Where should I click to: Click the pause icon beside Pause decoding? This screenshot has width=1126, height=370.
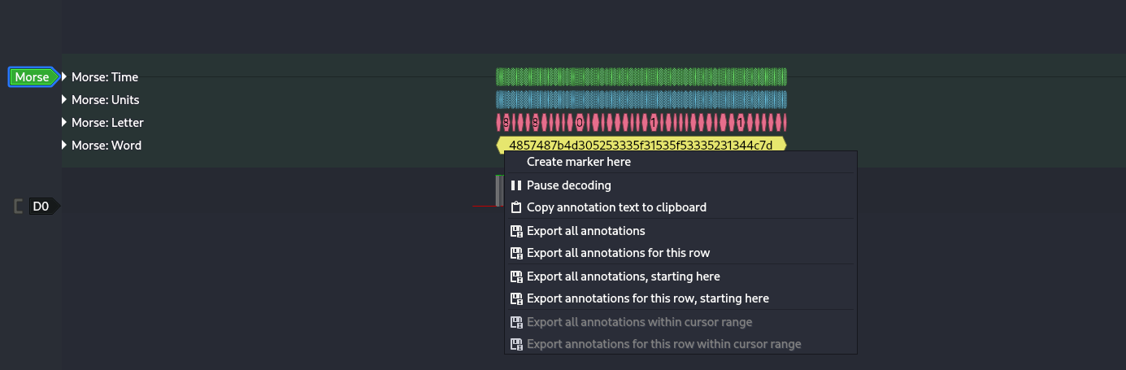(x=515, y=185)
